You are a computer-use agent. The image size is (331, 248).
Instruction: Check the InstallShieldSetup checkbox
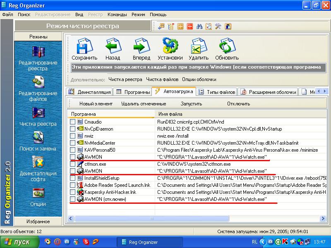[x=73, y=178]
